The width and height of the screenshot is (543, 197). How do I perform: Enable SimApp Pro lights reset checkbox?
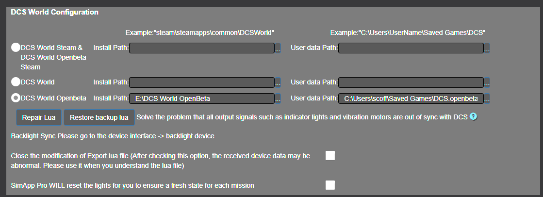(330, 185)
